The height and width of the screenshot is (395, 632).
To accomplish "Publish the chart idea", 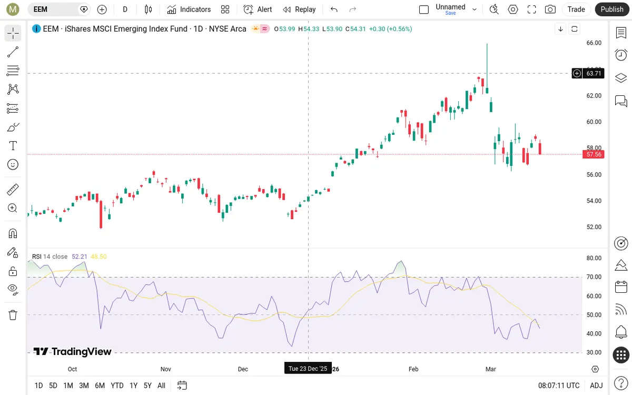I will 612,9.
